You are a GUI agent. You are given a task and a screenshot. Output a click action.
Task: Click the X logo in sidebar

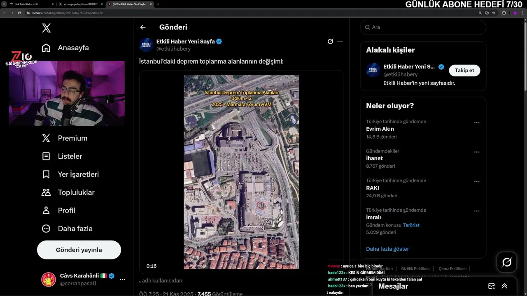[x=46, y=28]
